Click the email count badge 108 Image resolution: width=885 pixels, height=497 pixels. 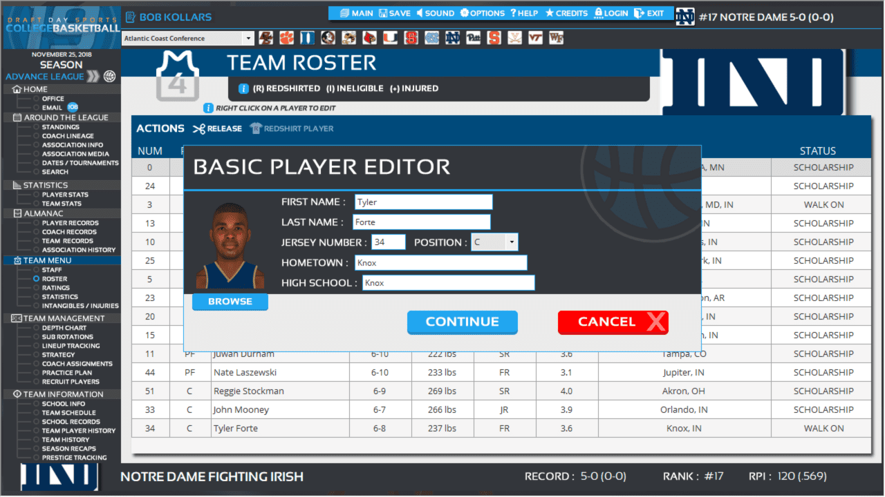(x=73, y=108)
